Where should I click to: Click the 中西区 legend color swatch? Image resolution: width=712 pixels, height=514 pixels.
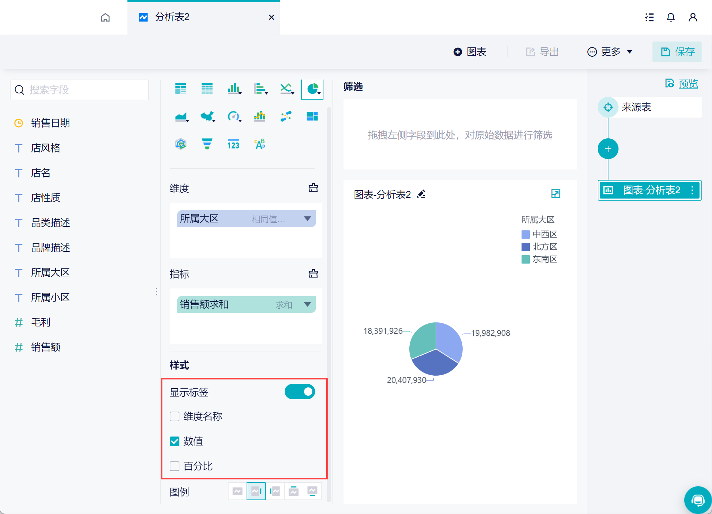(525, 235)
